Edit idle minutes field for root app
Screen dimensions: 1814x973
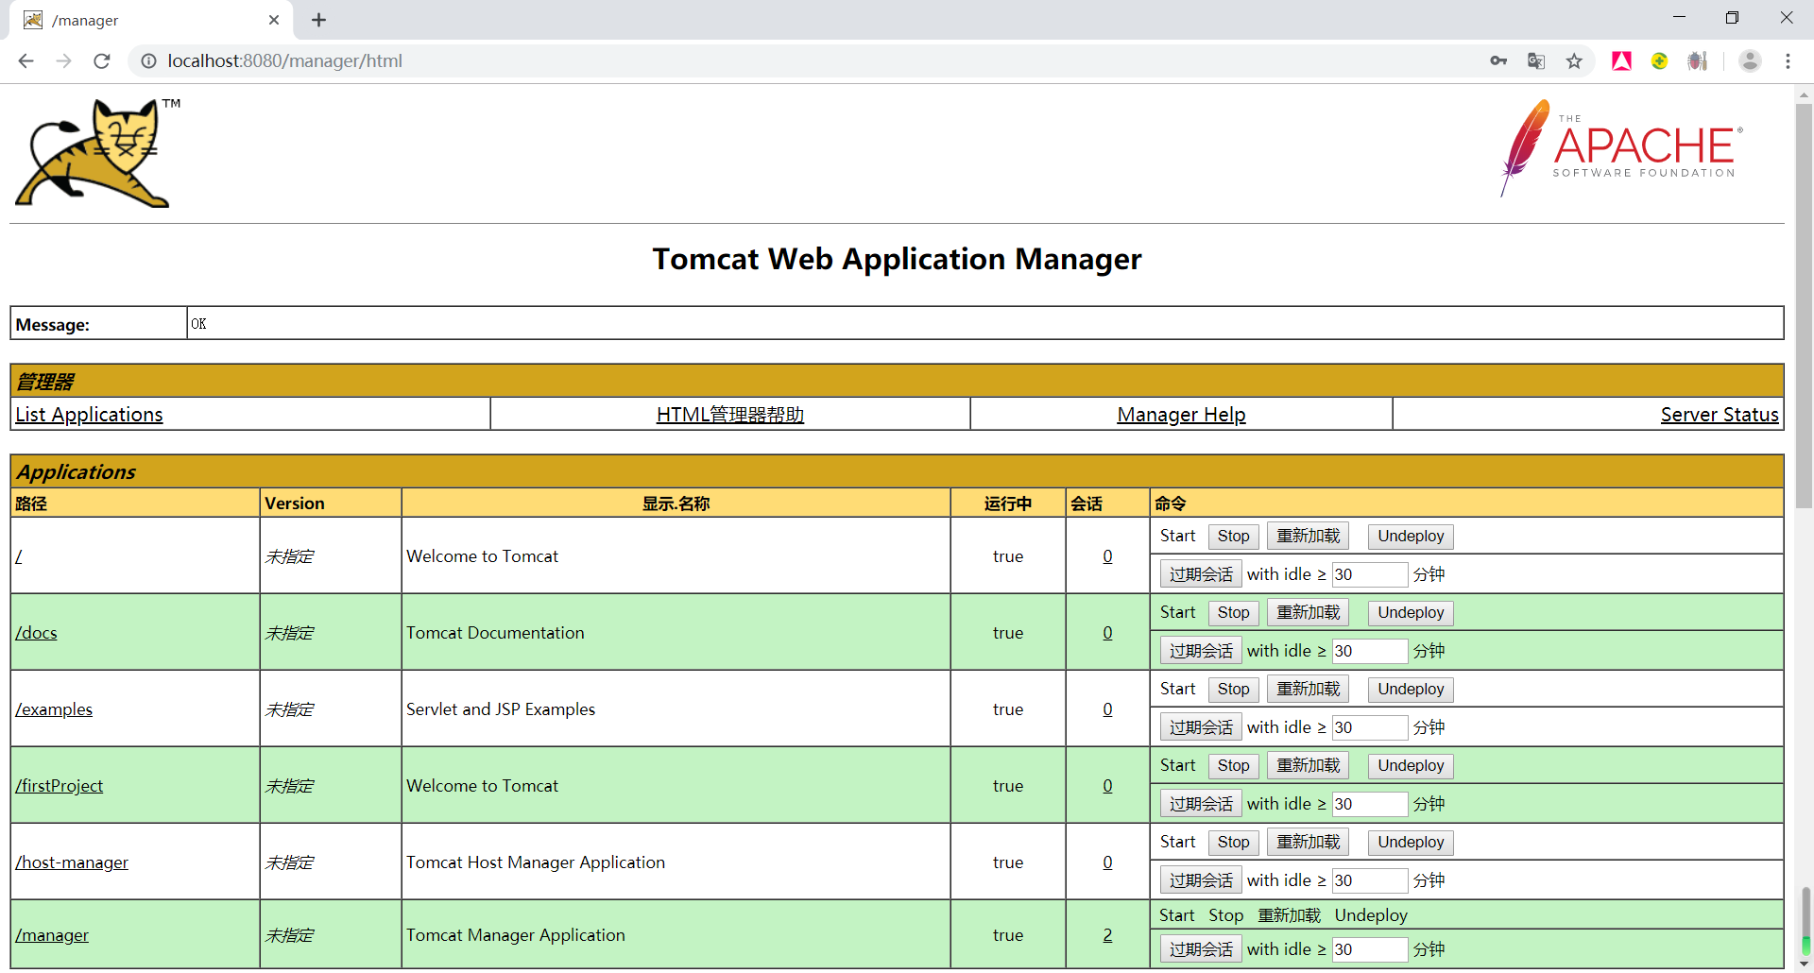point(1370,574)
